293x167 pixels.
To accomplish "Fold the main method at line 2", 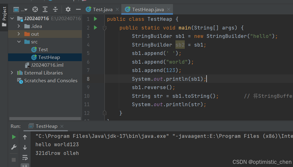I will click(x=105, y=28).
